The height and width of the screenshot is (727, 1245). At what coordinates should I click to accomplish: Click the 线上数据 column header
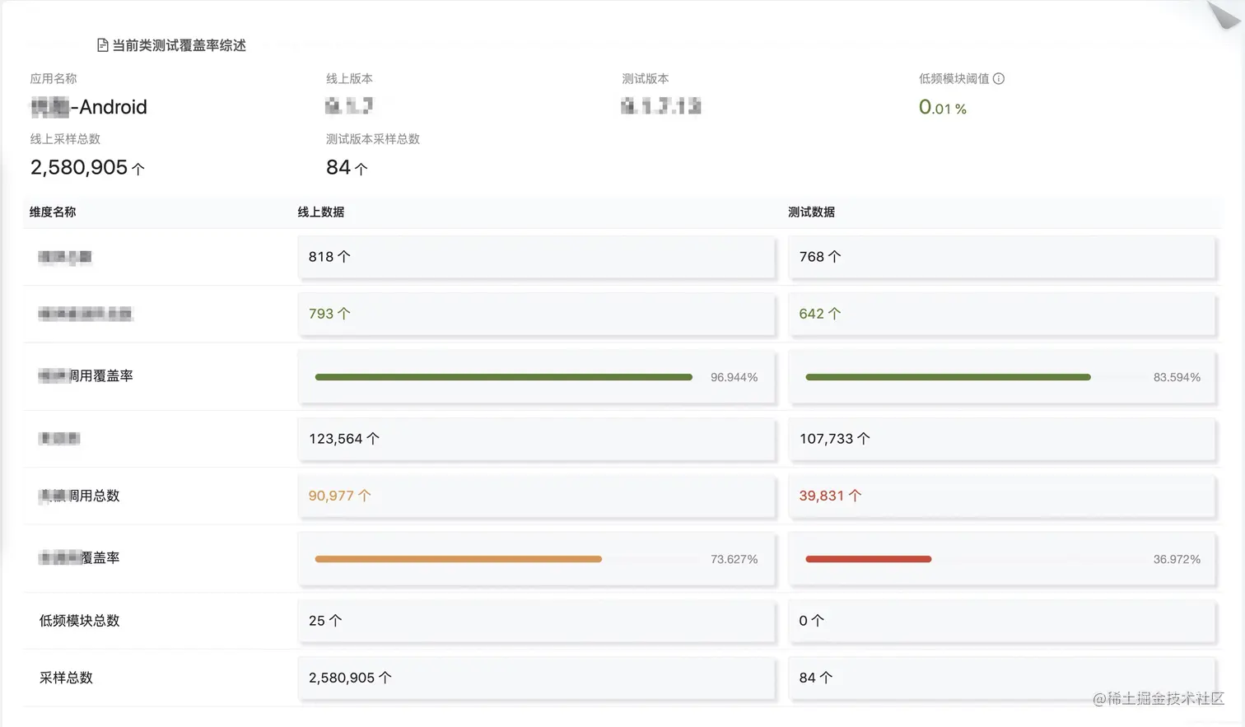pyautogui.click(x=321, y=212)
